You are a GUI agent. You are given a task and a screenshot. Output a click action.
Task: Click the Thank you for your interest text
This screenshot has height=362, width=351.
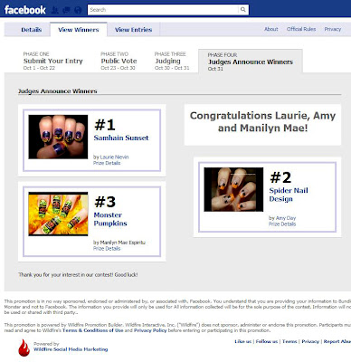click(78, 275)
